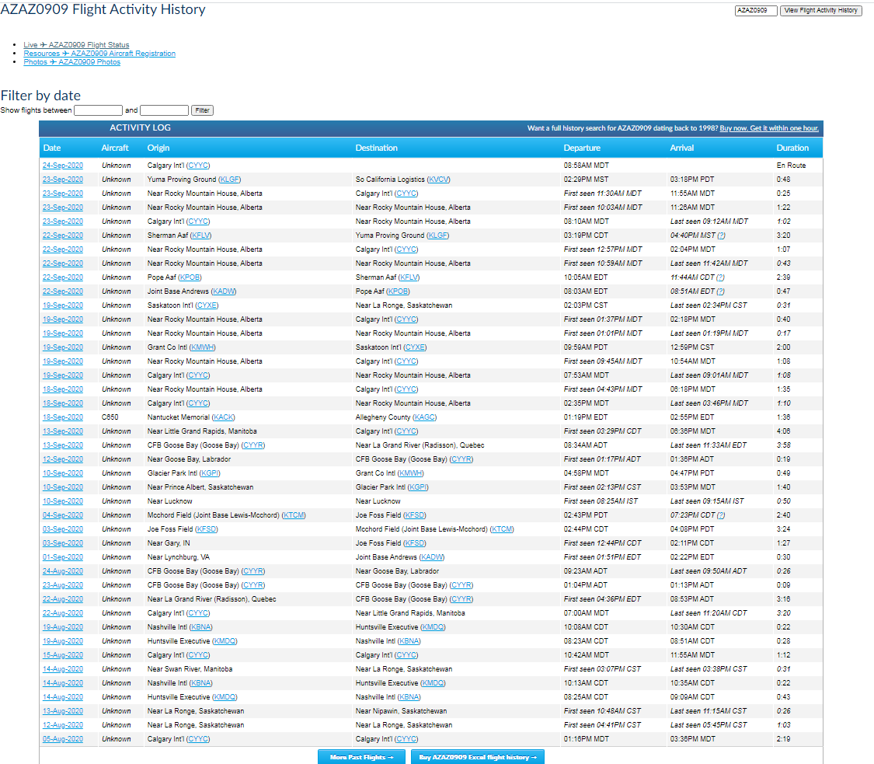Open KPOB link in the Pope Aaf origin
Screen dimensions: 874x764
(x=190, y=277)
